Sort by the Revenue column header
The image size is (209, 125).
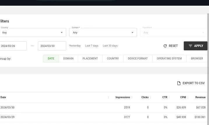point(201,97)
